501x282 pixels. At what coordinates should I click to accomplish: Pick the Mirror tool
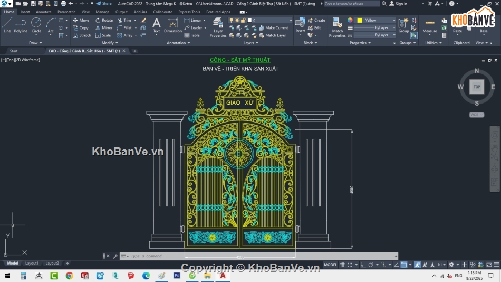(x=104, y=28)
